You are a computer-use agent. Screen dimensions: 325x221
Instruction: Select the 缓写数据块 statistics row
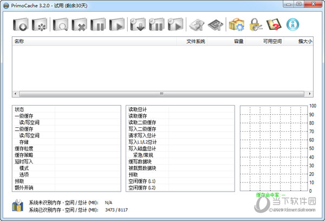(x=180, y=161)
